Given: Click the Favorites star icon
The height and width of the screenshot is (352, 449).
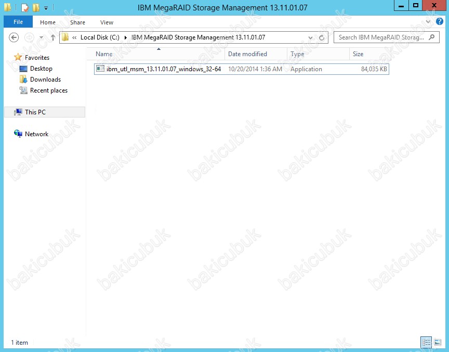Looking at the screenshot, I should [18, 57].
